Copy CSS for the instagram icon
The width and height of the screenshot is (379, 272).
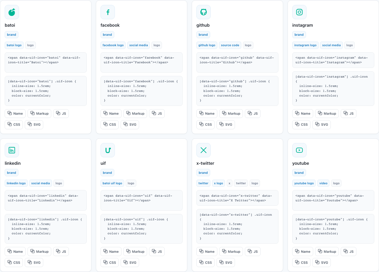pyautogui.click(x=301, y=125)
